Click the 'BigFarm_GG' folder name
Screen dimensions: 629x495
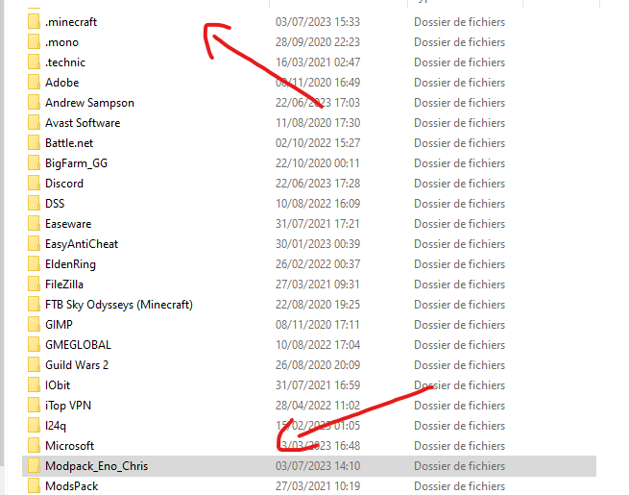click(x=76, y=163)
